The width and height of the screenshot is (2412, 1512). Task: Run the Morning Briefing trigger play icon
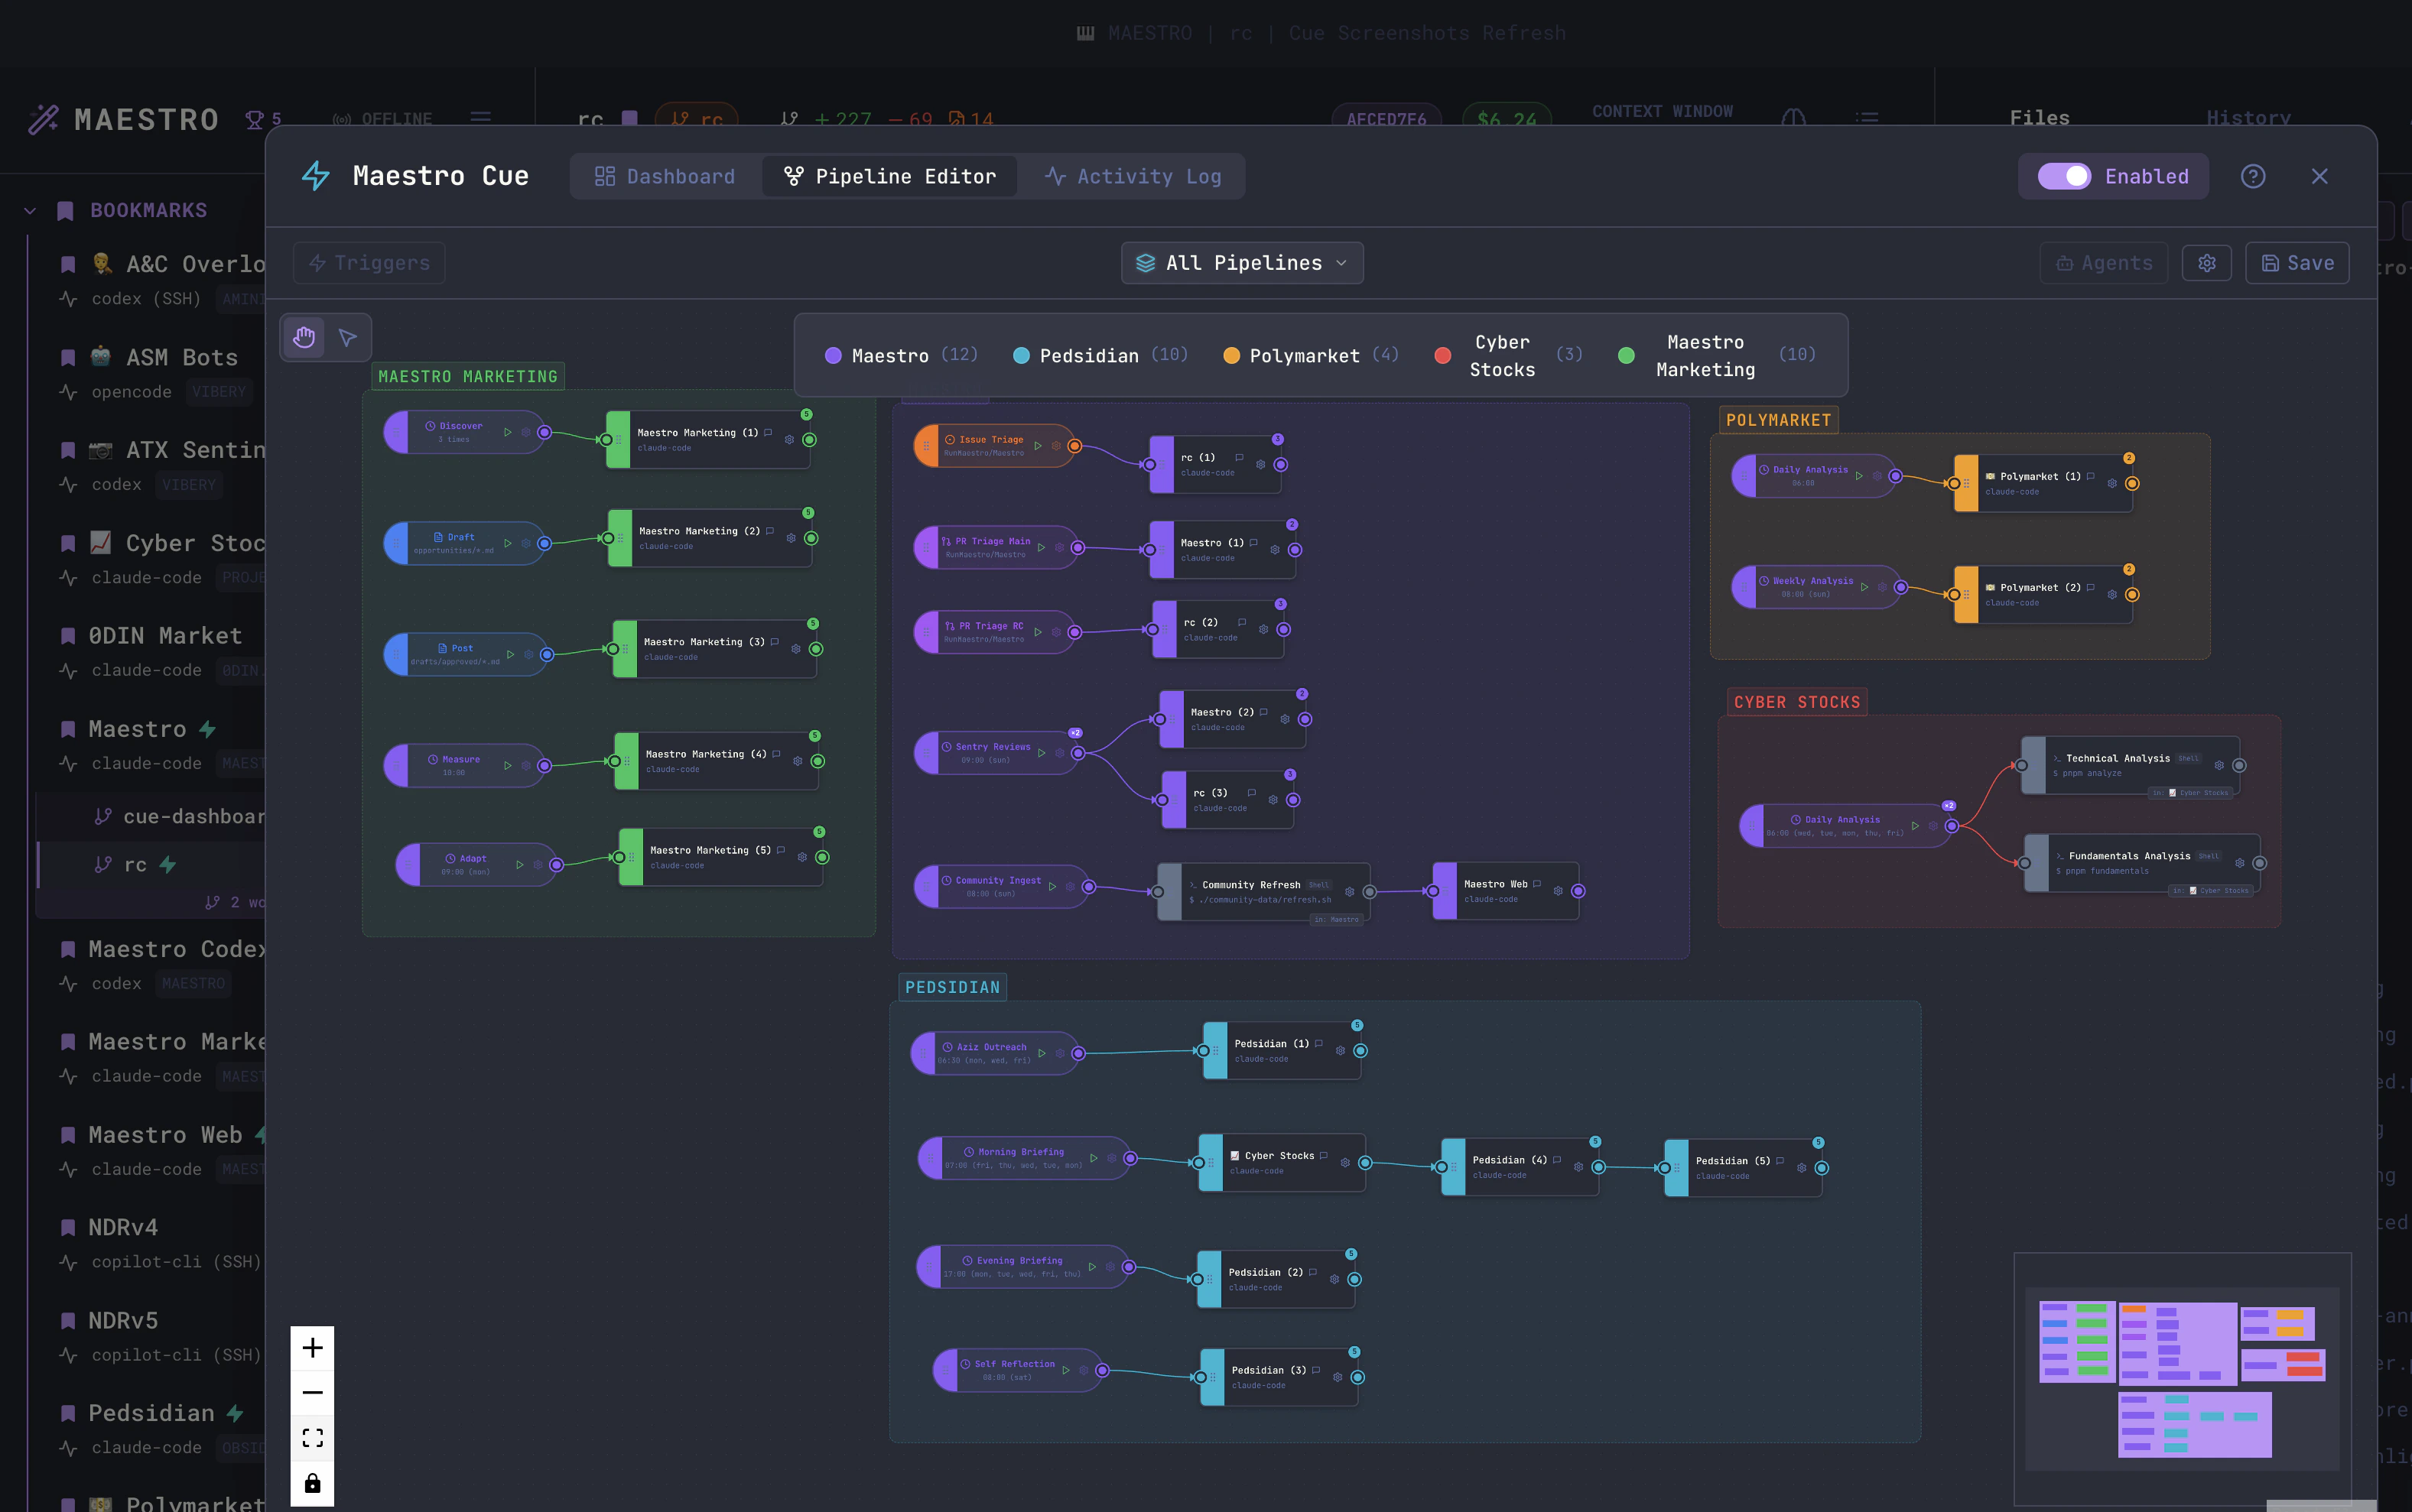point(1094,1158)
